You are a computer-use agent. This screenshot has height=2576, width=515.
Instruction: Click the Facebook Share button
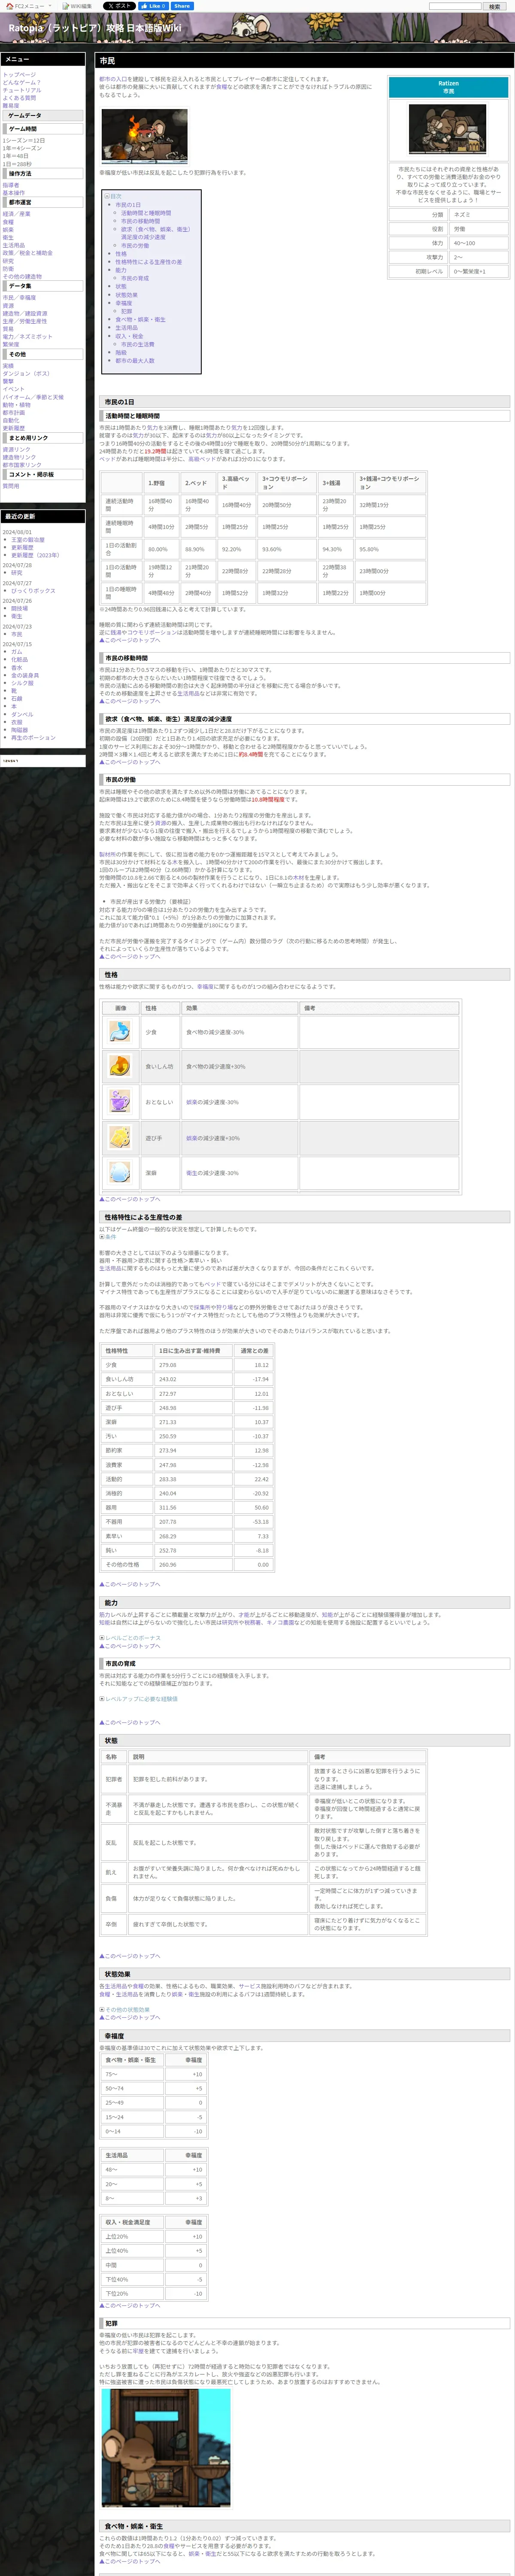pos(182,6)
